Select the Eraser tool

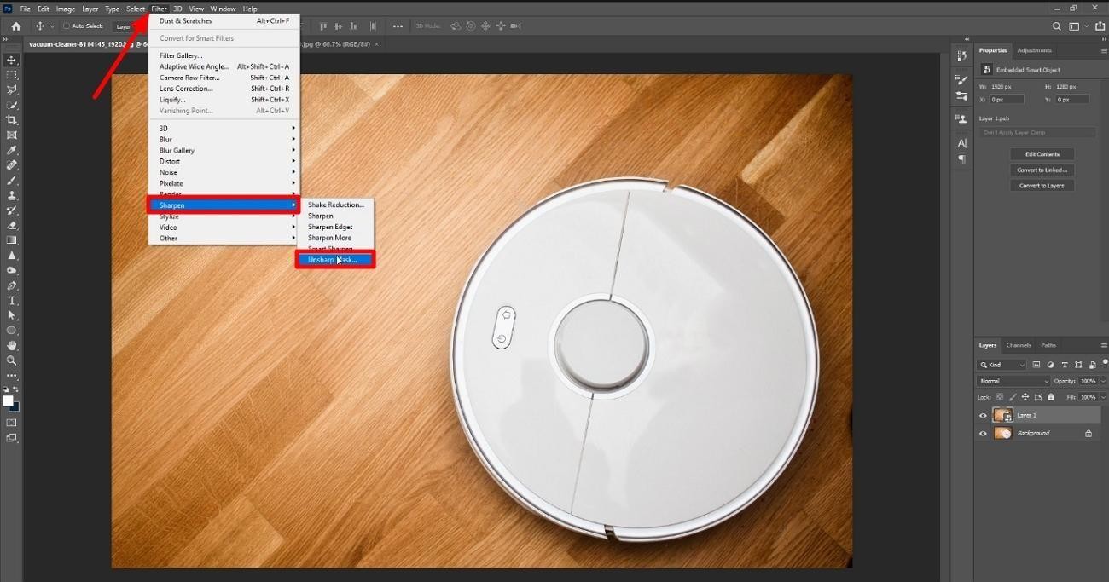point(12,225)
